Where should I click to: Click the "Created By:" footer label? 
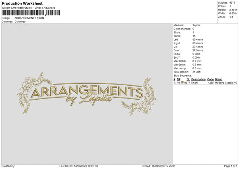pos(8,166)
